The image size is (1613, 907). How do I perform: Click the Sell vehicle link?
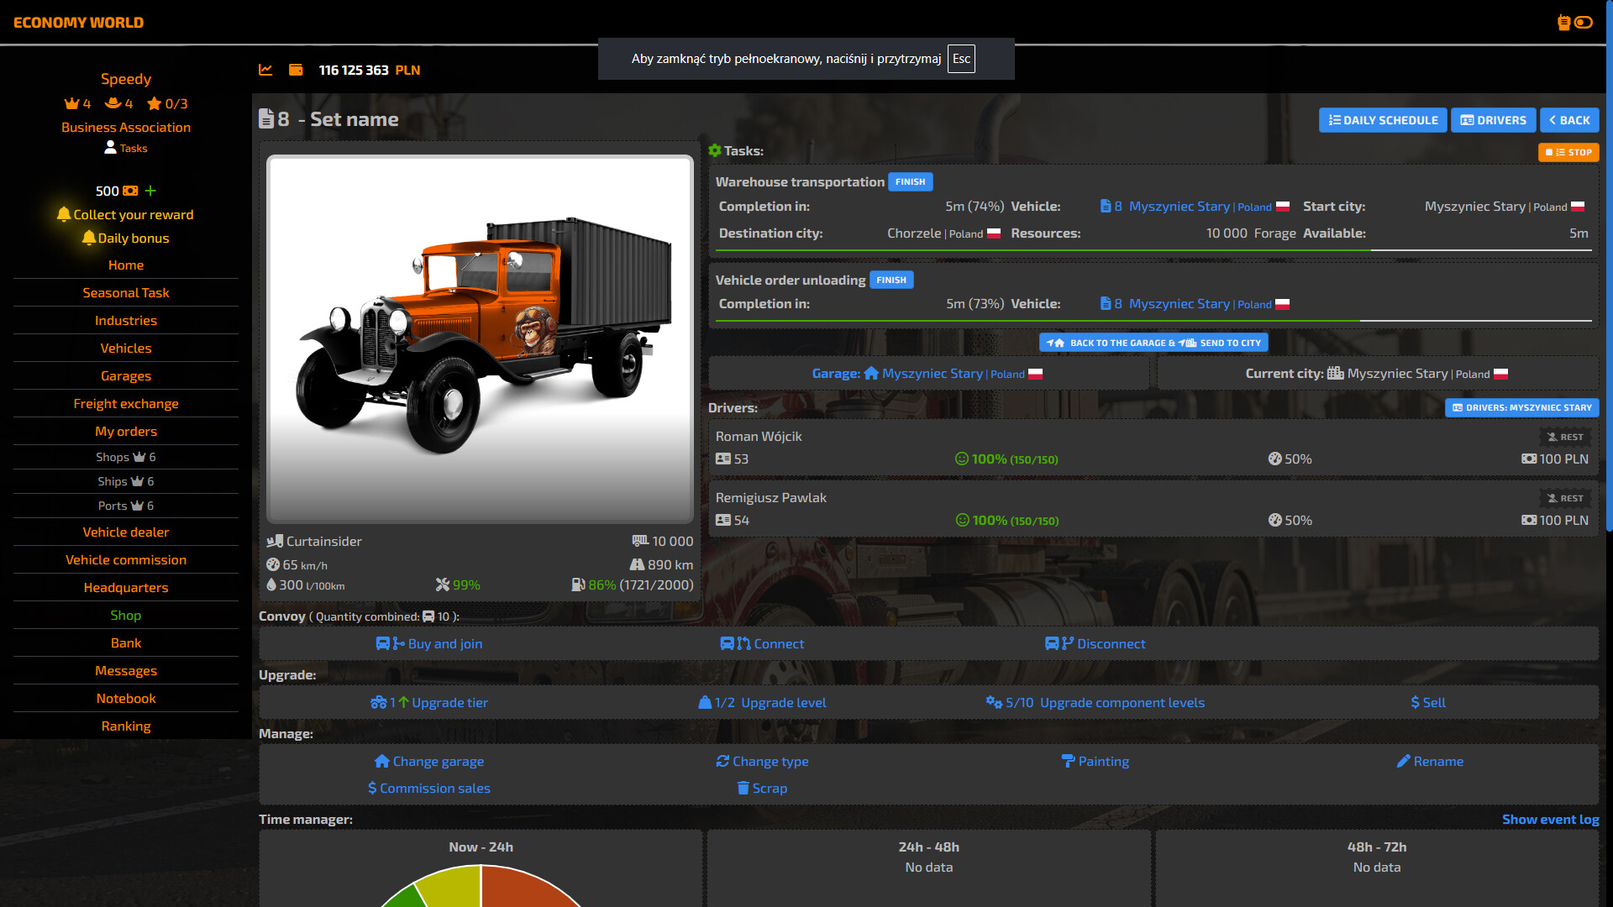(1428, 703)
